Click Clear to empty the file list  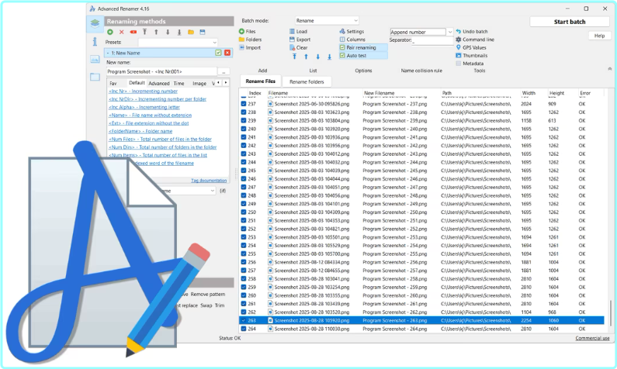click(x=292, y=47)
